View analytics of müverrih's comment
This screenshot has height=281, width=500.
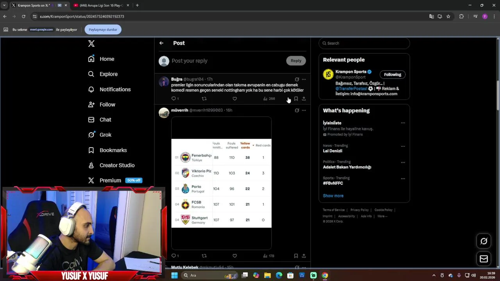[269, 256]
